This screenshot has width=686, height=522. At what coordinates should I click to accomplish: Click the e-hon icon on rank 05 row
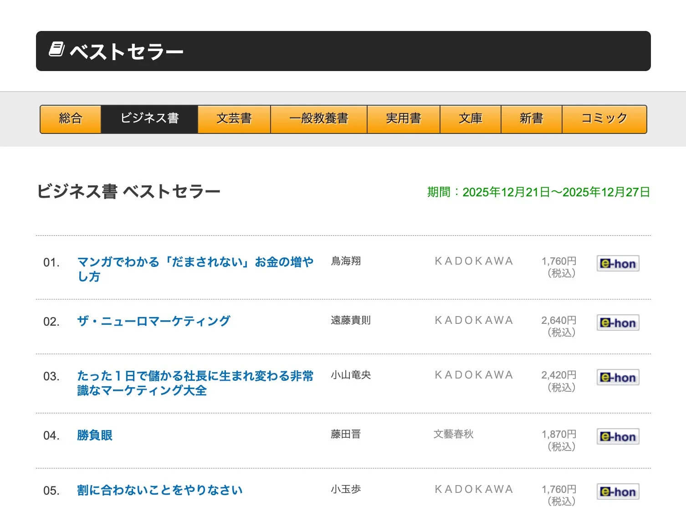point(618,491)
